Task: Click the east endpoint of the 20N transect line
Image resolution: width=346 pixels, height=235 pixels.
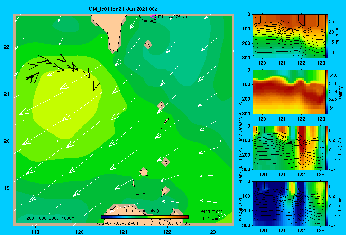Action: click(x=220, y=141)
